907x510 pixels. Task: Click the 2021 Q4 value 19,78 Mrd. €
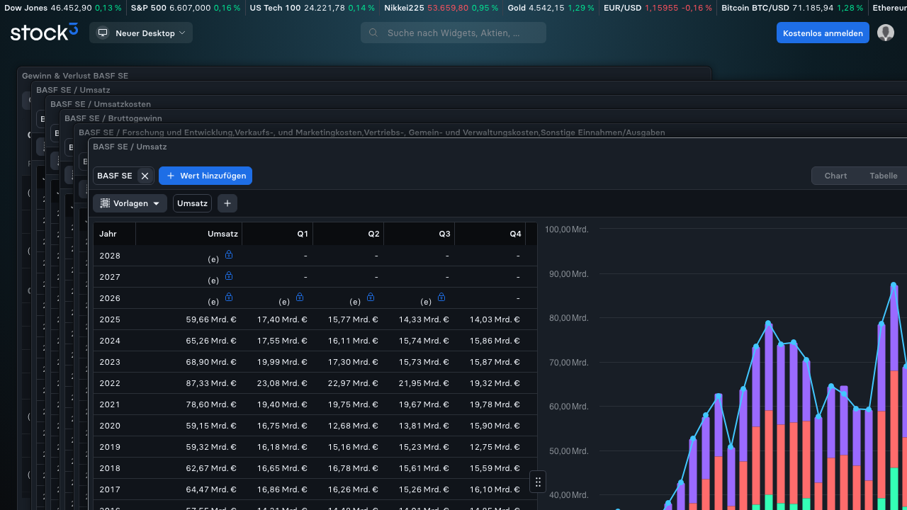pos(495,404)
